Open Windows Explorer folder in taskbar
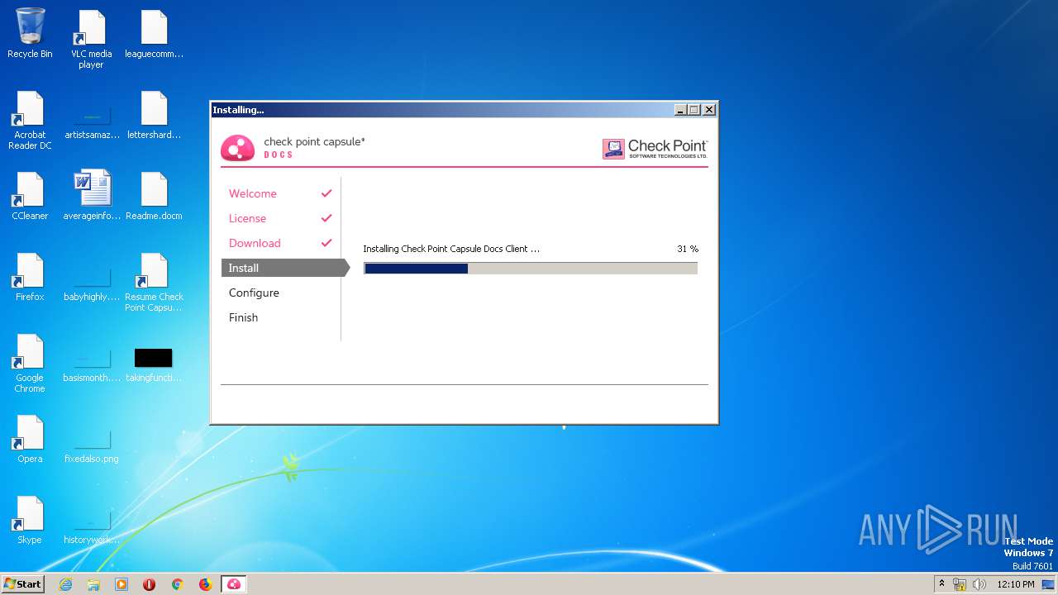Viewport: 1058px width, 595px height. (93, 584)
